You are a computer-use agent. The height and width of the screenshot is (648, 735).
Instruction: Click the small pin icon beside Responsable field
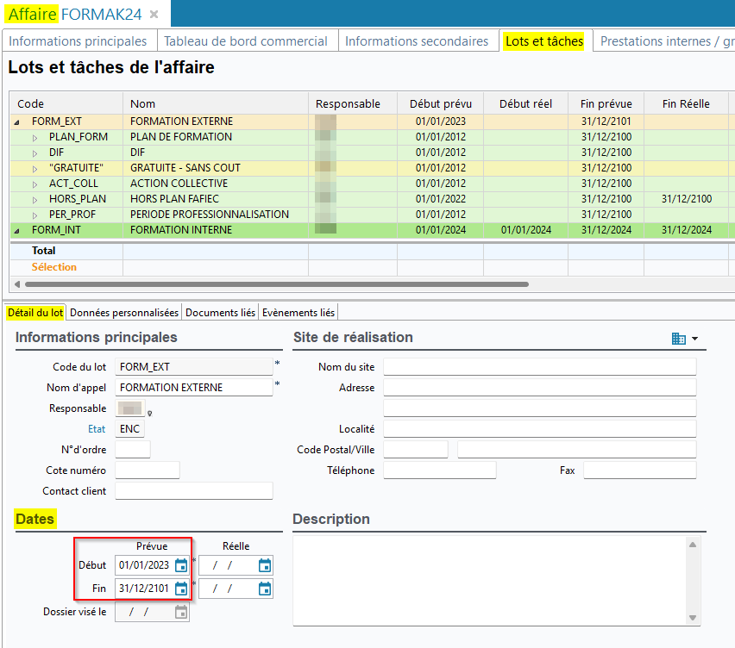click(150, 413)
